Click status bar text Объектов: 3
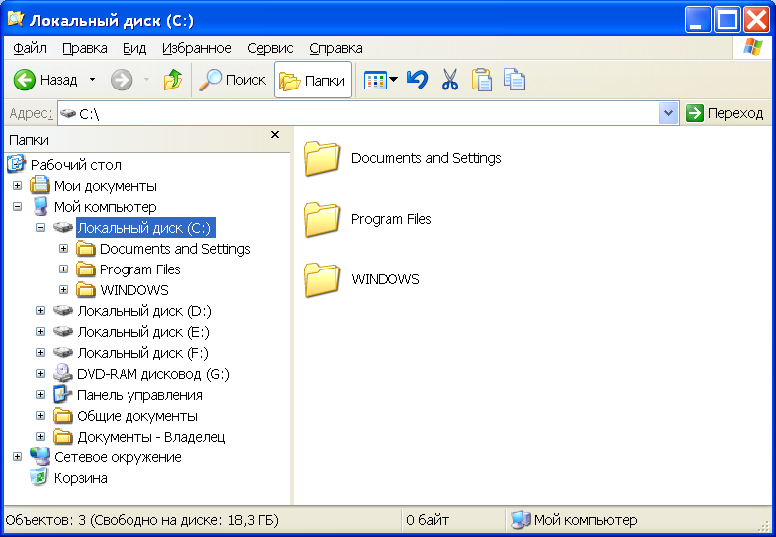 pyautogui.click(x=46, y=520)
